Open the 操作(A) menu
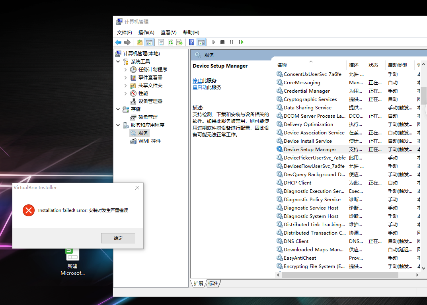This screenshot has width=427, height=305. coord(146,32)
